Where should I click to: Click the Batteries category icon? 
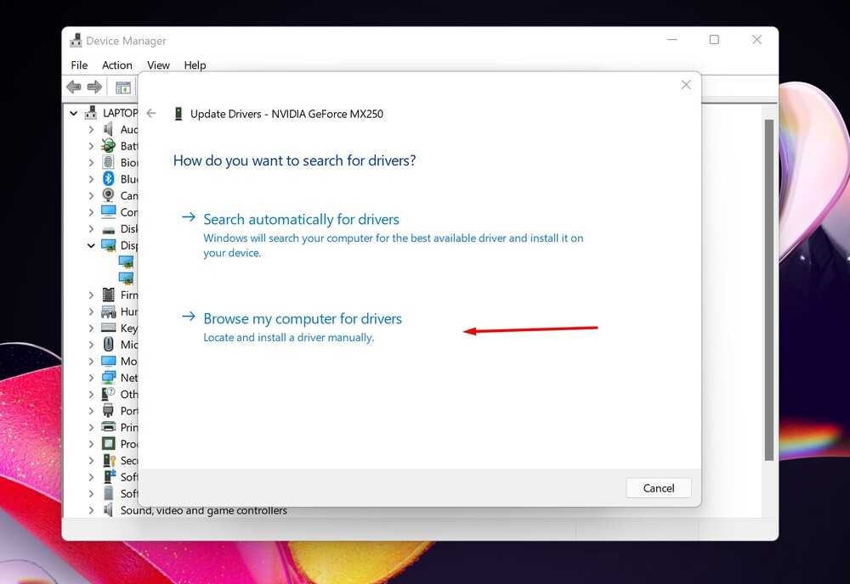109,146
